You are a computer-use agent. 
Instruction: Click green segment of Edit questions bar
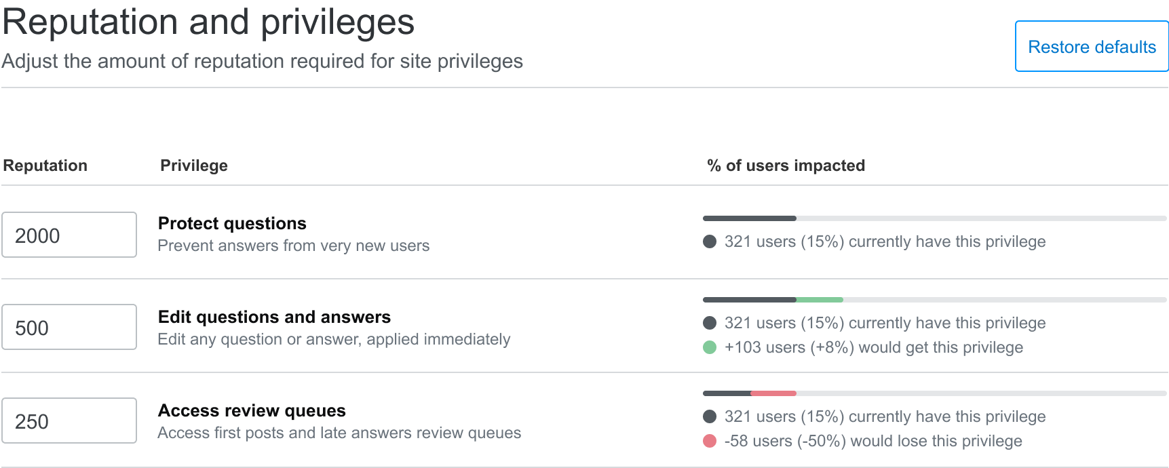[x=820, y=300]
